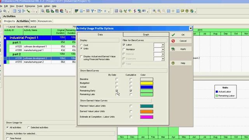
Task: Click the Cancel button
Action: pos(181,41)
